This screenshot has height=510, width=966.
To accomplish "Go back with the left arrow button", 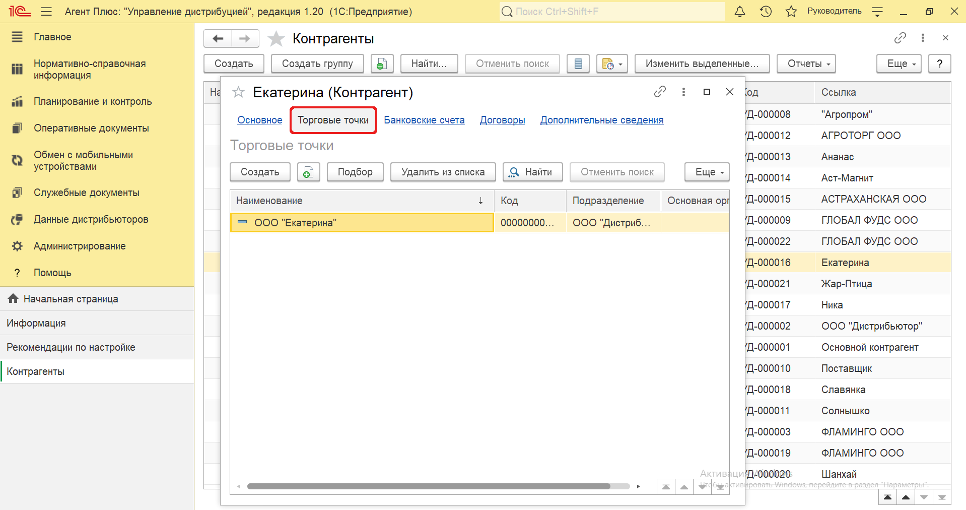I will 218,38.
